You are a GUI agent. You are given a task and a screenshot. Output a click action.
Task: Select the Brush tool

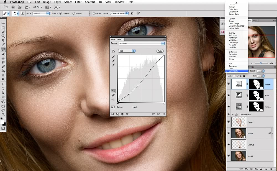(3, 54)
